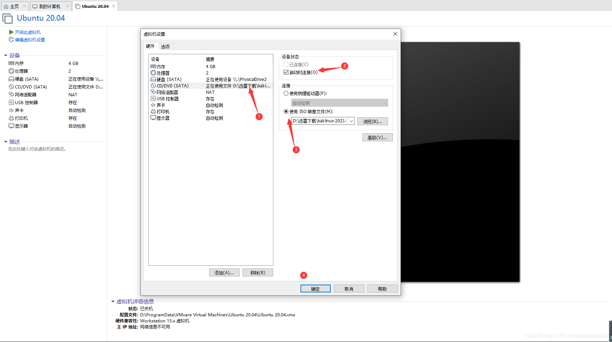Click the 移除(R) button

(x=258, y=272)
